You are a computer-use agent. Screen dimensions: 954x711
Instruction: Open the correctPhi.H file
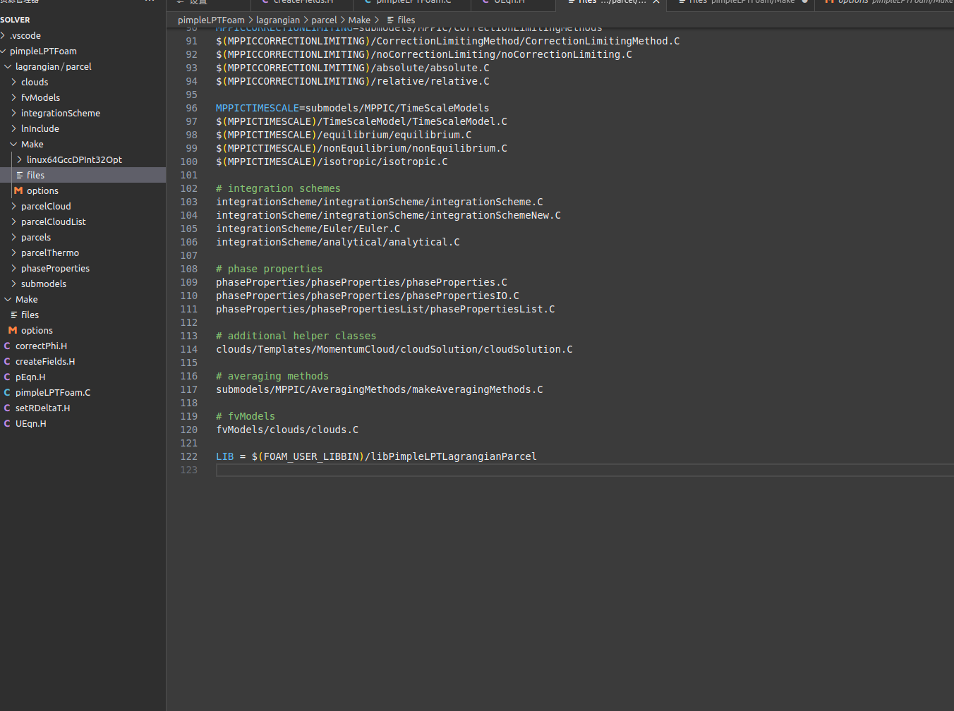point(41,346)
